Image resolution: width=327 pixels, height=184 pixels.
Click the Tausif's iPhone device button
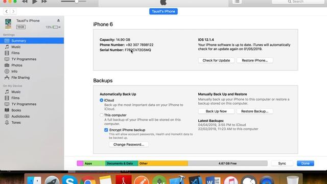click(163, 11)
